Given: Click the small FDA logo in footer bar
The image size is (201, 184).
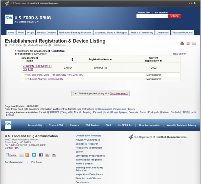Looking at the screenshot, I should pyautogui.click(x=8, y=125).
